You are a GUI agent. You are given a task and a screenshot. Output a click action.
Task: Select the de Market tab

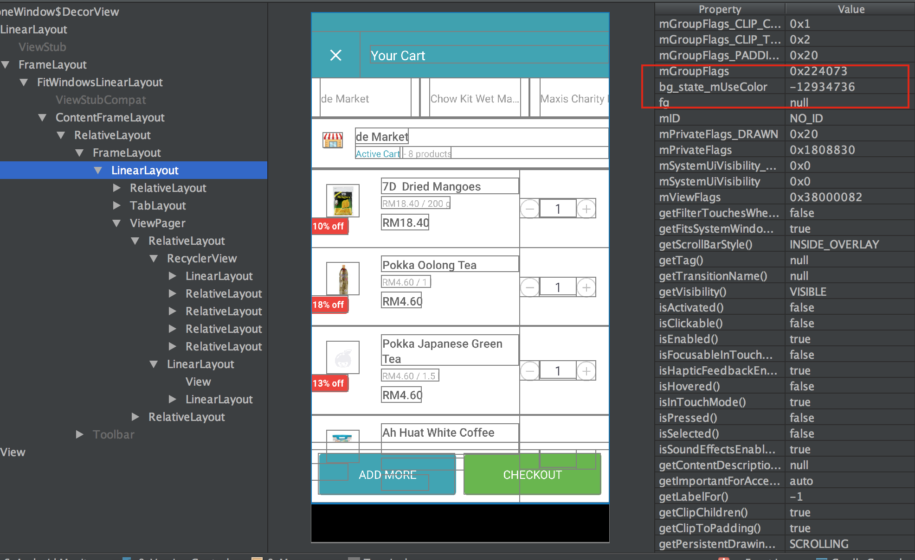[366, 99]
